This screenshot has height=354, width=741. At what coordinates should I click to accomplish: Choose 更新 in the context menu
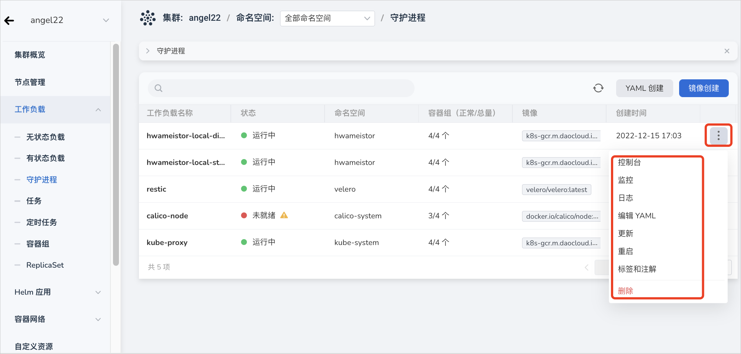625,234
